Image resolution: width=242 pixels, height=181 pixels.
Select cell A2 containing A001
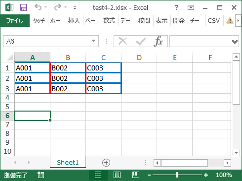[33, 78]
